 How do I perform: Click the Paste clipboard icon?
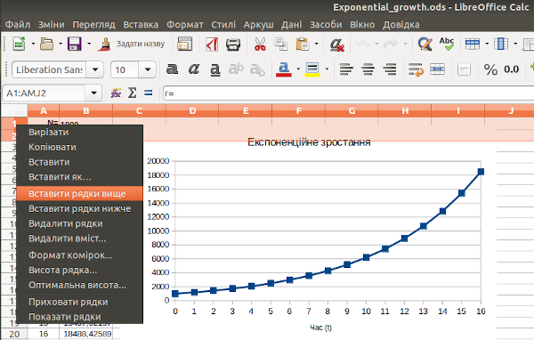303,44
